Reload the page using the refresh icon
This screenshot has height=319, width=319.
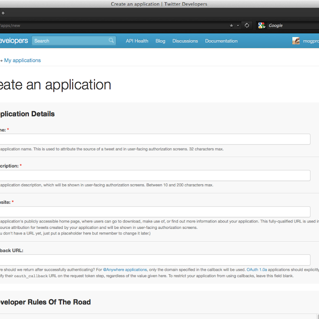(247, 26)
